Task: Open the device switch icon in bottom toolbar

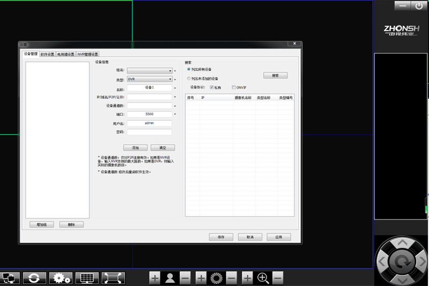Action: click(9, 278)
